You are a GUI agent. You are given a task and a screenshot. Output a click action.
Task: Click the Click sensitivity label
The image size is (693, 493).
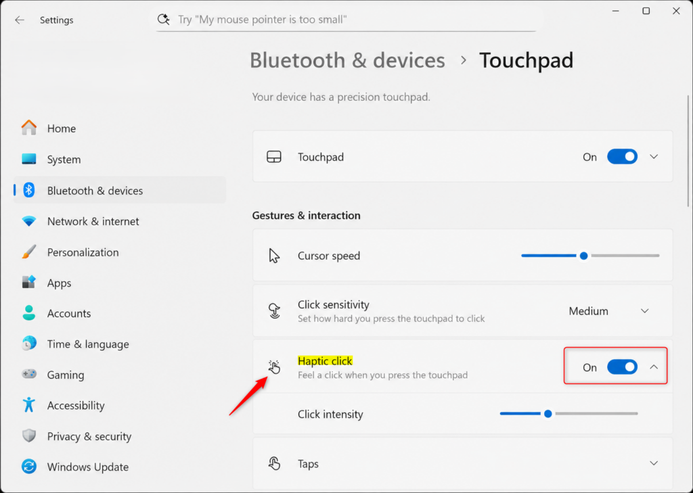[x=333, y=304]
